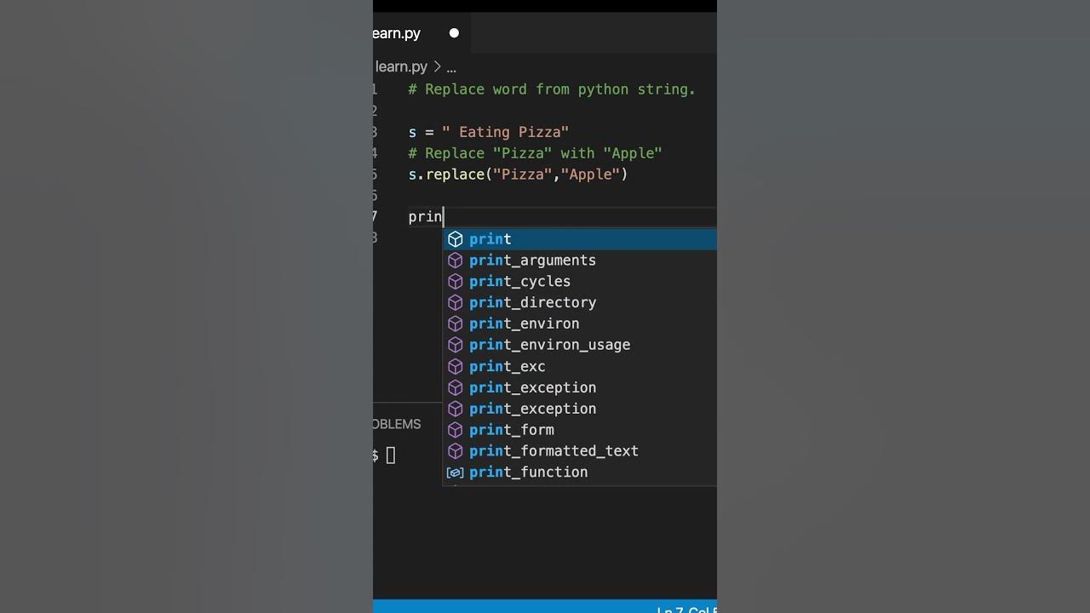Click the cube icon next to print_form

pyautogui.click(x=456, y=430)
